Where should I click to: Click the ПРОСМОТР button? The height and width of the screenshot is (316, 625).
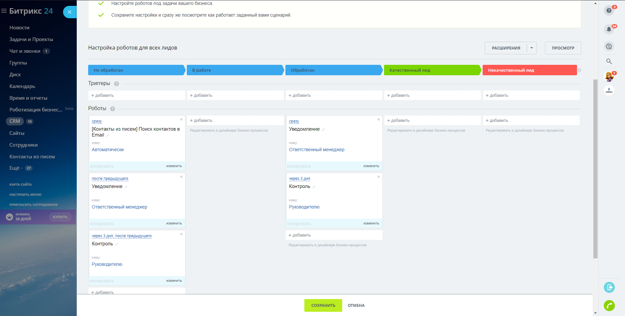[x=563, y=48]
